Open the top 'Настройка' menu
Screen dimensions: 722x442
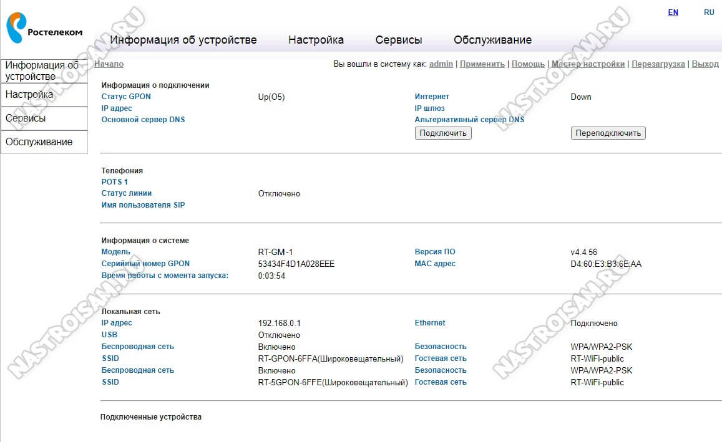click(x=316, y=40)
